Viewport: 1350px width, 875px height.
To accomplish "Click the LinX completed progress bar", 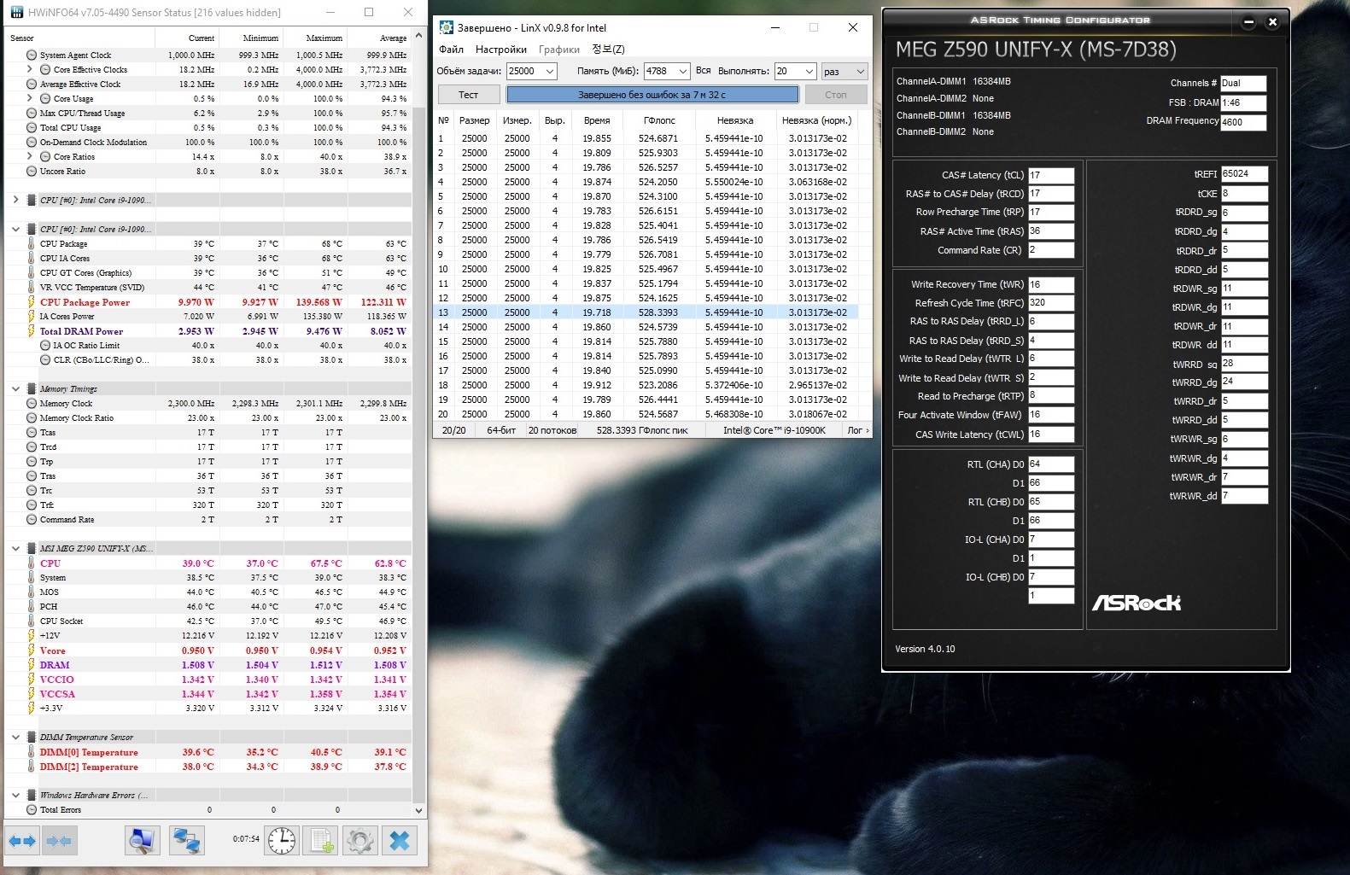I will pyautogui.click(x=652, y=95).
